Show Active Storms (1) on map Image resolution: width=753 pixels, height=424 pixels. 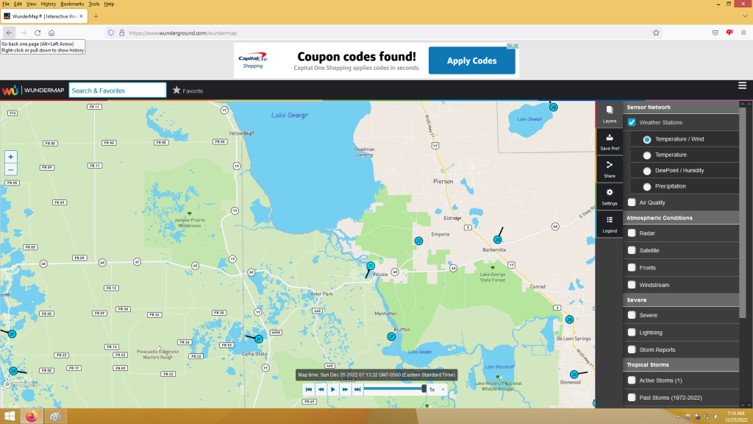632,381
